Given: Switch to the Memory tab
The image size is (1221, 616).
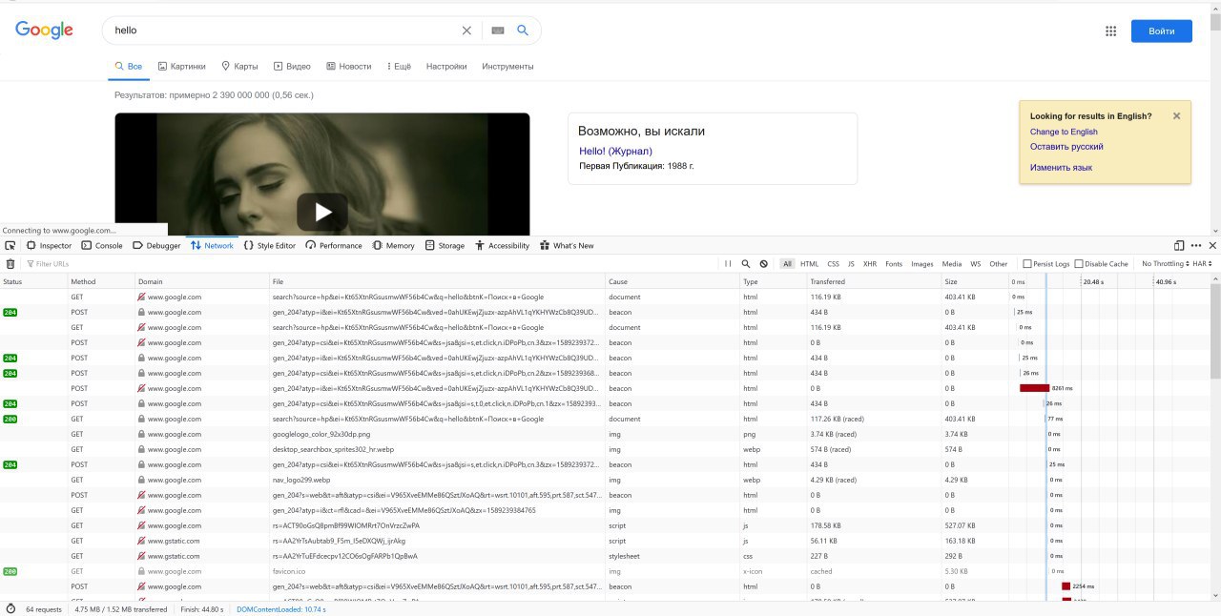Looking at the screenshot, I should click(393, 245).
